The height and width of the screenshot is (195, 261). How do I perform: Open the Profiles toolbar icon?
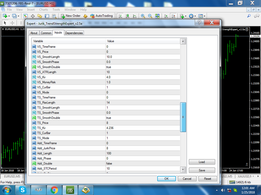tap(14, 16)
